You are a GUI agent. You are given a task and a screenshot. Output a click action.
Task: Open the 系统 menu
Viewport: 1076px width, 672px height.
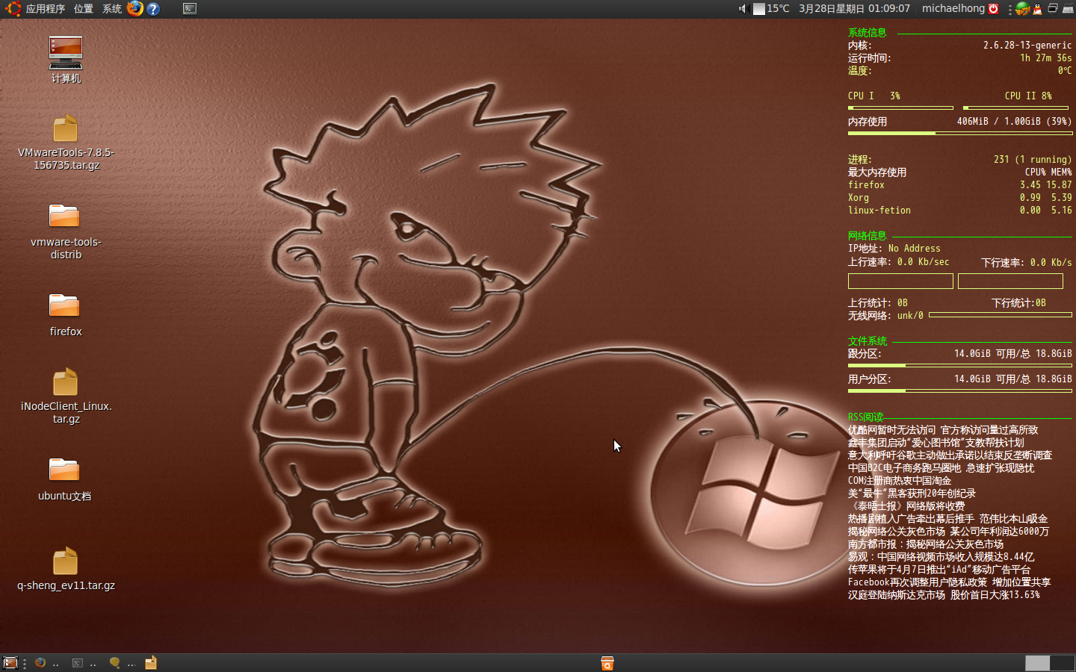click(x=112, y=9)
